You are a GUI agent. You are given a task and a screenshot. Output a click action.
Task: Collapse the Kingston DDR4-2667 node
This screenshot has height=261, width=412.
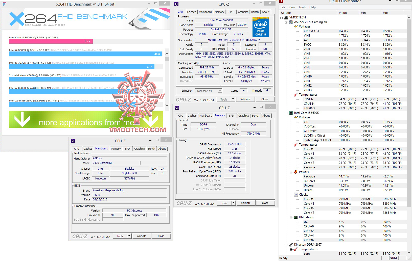pos(286,245)
